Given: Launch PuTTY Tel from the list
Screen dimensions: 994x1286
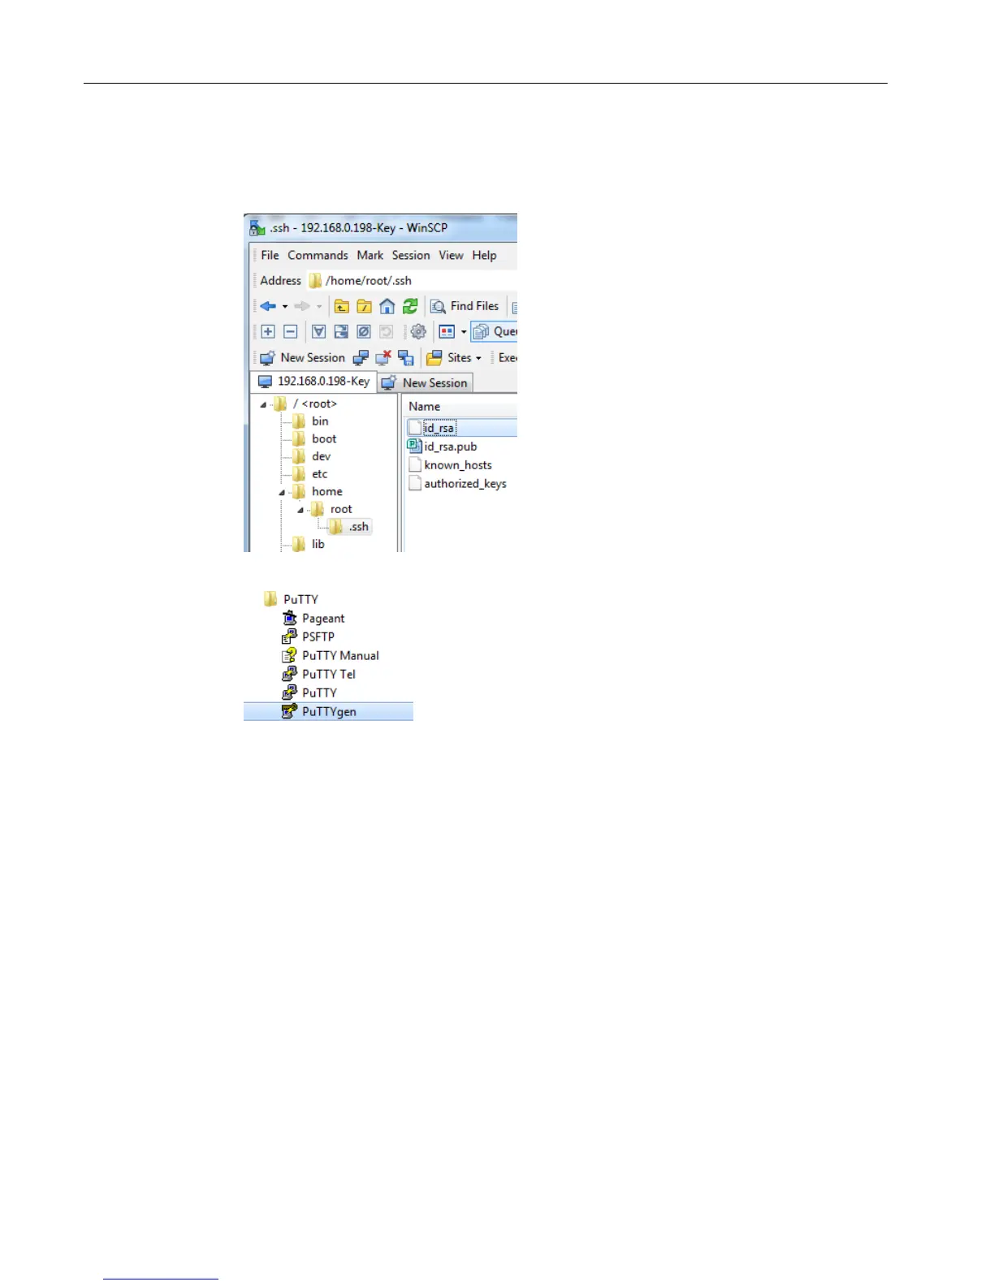Looking at the screenshot, I should click(319, 674).
